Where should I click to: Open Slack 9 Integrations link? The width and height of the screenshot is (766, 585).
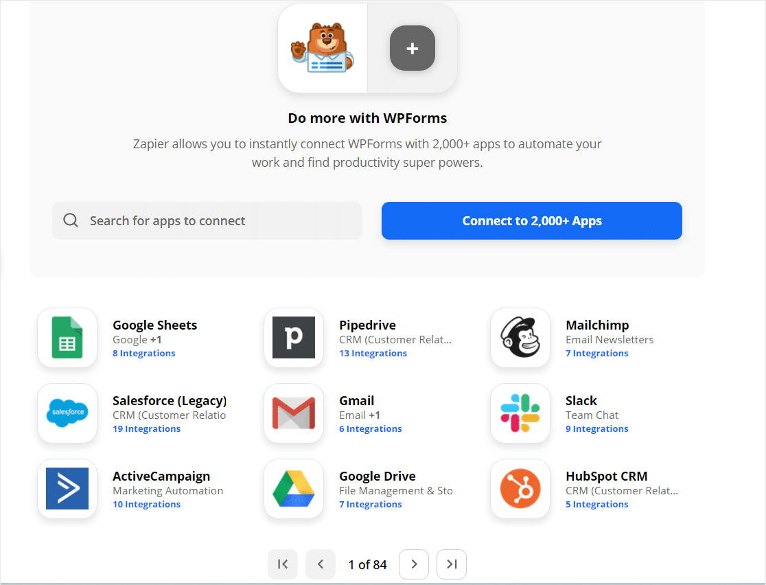tap(597, 428)
